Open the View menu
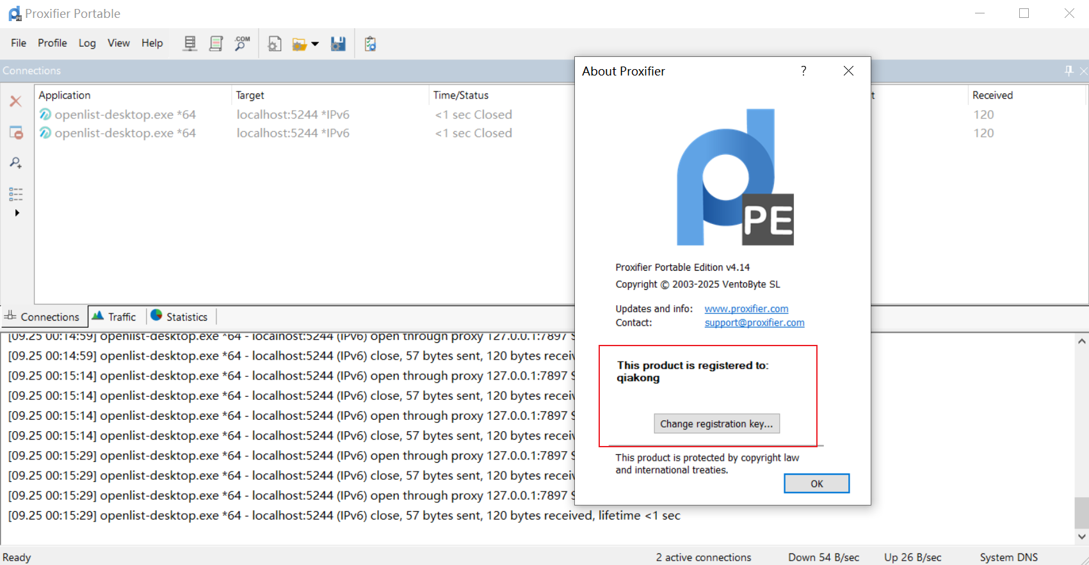The height and width of the screenshot is (565, 1089). [x=118, y=43]
